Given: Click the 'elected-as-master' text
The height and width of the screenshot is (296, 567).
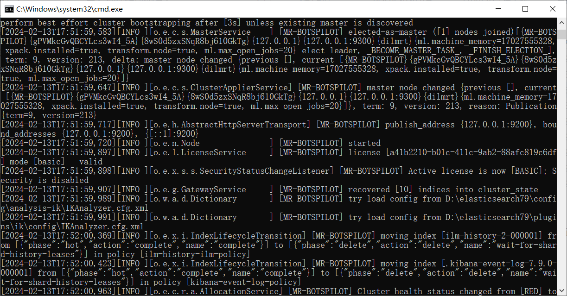Looking at the screenshot, I should click(388, 32).
